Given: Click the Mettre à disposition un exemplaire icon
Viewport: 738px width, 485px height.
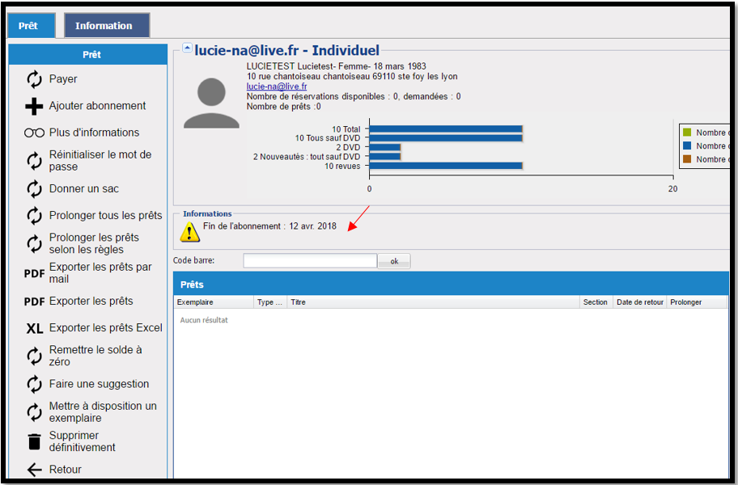Looking at the screenshot, I should [x=34, y=412].
